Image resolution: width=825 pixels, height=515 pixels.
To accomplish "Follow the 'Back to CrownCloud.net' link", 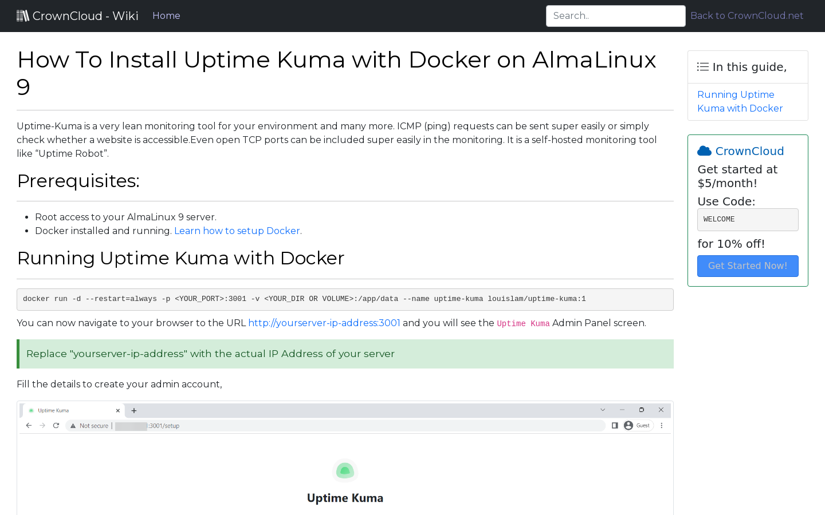I will click(747, 16).
